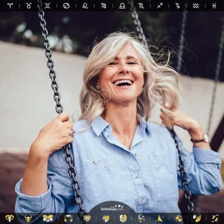The image size is (224, 224).
Task: Select the Scorpio zodiac symbol
Action: (x=141, y=5)
